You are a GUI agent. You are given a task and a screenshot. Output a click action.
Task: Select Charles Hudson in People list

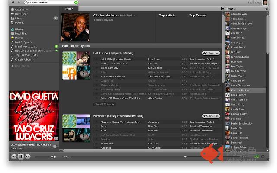pos(245,90)
